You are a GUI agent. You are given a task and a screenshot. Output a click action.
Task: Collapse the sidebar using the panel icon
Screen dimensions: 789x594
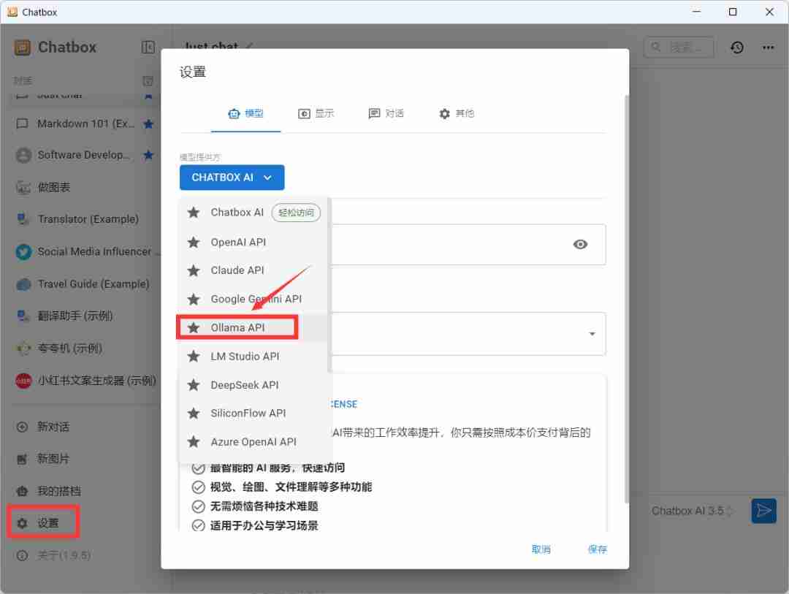pos(148,46)
